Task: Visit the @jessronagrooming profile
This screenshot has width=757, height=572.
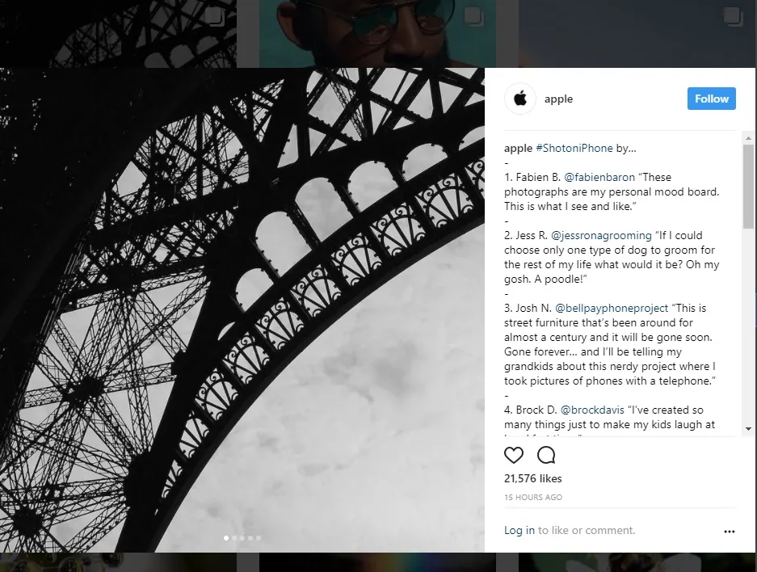Action: [x=601, y=236]
